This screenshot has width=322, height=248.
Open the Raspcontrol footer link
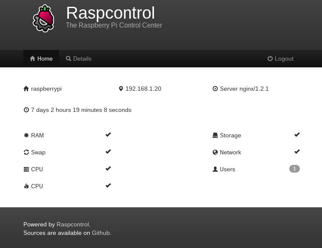pyautogui.click(x=73, y=224)
